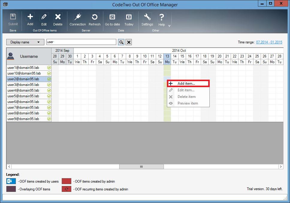The height and width of the screenshot is (203, 290).
Task: Click the green status check for user5@domain95.lab
Action: point(49,96)
